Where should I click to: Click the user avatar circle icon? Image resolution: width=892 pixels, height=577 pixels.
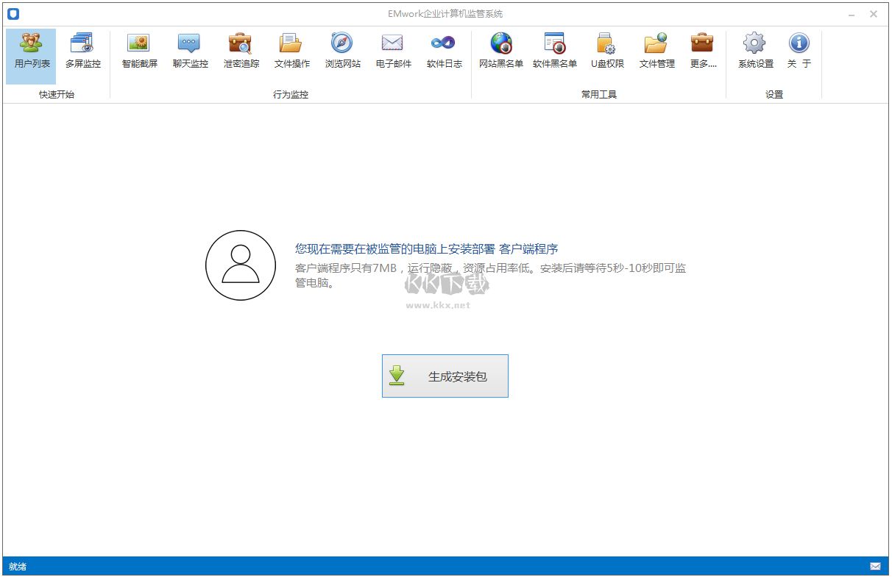pyautogui.click(x=240, y=265)
